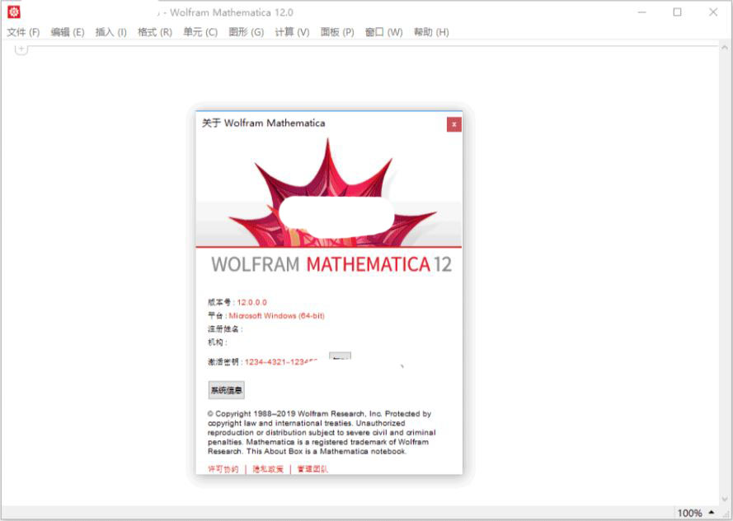Open the 文件 (F) menu

coord(23,32)
